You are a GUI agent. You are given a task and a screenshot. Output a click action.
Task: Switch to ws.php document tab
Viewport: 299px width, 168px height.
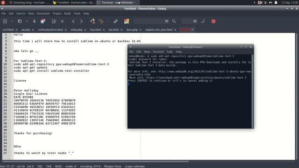(x=26, y=30)
